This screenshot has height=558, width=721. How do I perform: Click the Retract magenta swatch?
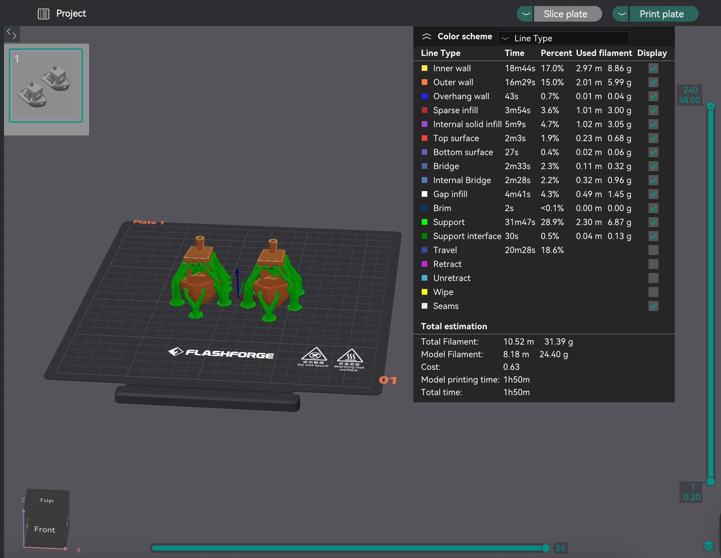tap(425, 264)
